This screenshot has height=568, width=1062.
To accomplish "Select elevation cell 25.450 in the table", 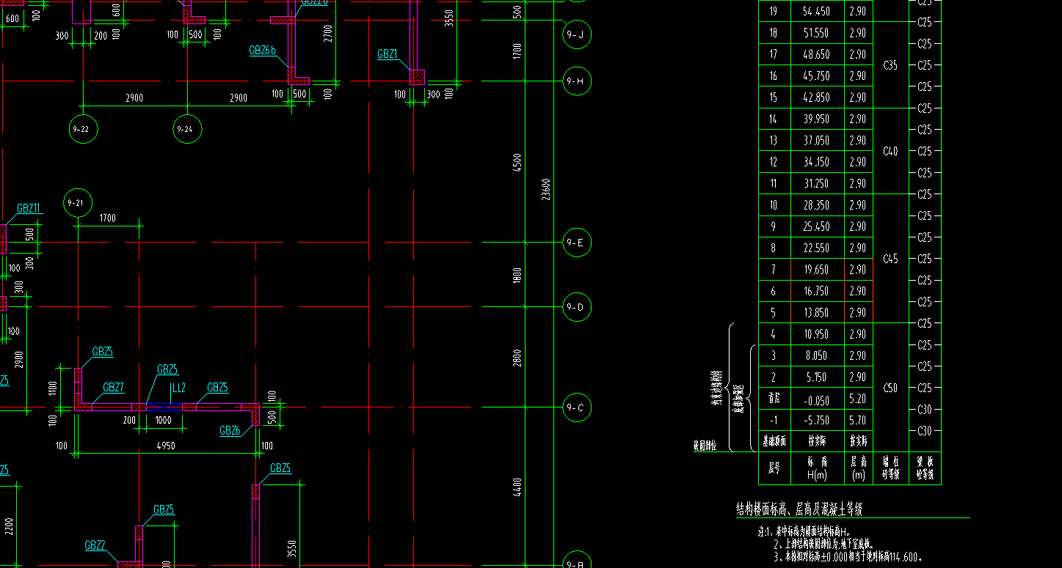I will coord(817,226).
